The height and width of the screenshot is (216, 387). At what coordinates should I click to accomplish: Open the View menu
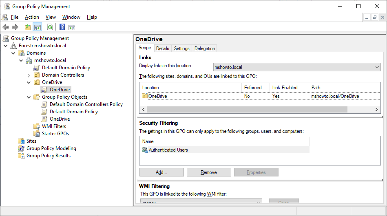(51, 17)
